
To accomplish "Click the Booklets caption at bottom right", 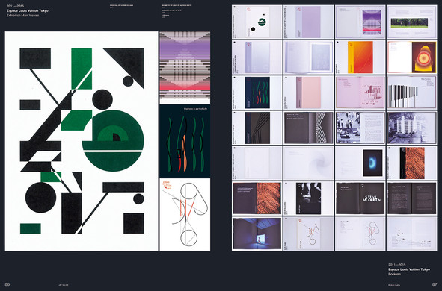I will pos(394,274).
